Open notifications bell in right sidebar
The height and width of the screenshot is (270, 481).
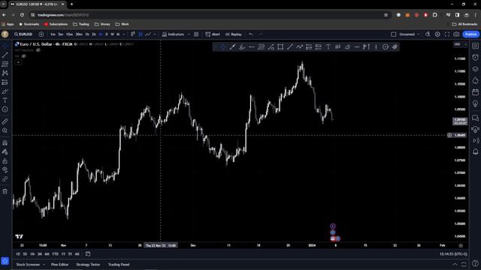[476, 151]
